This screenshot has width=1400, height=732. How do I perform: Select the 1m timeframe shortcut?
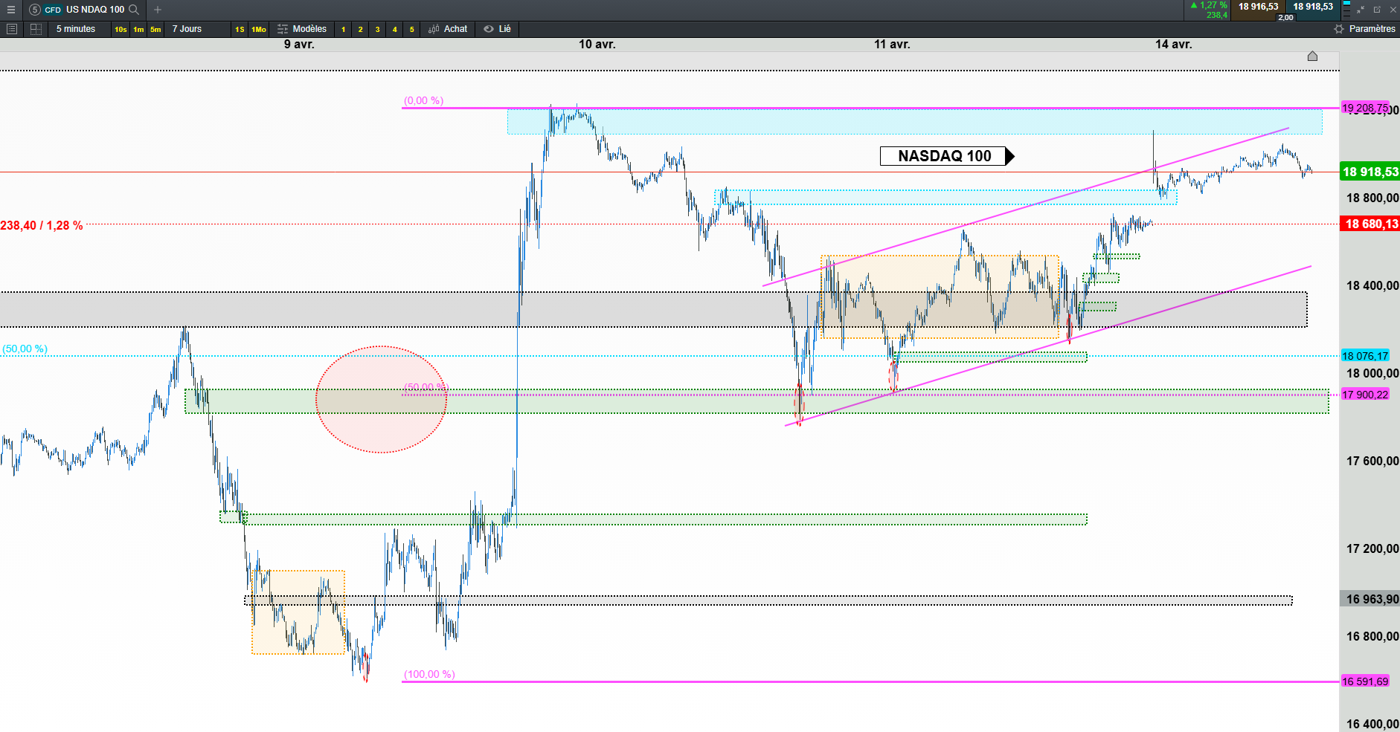tap(138, 30)
